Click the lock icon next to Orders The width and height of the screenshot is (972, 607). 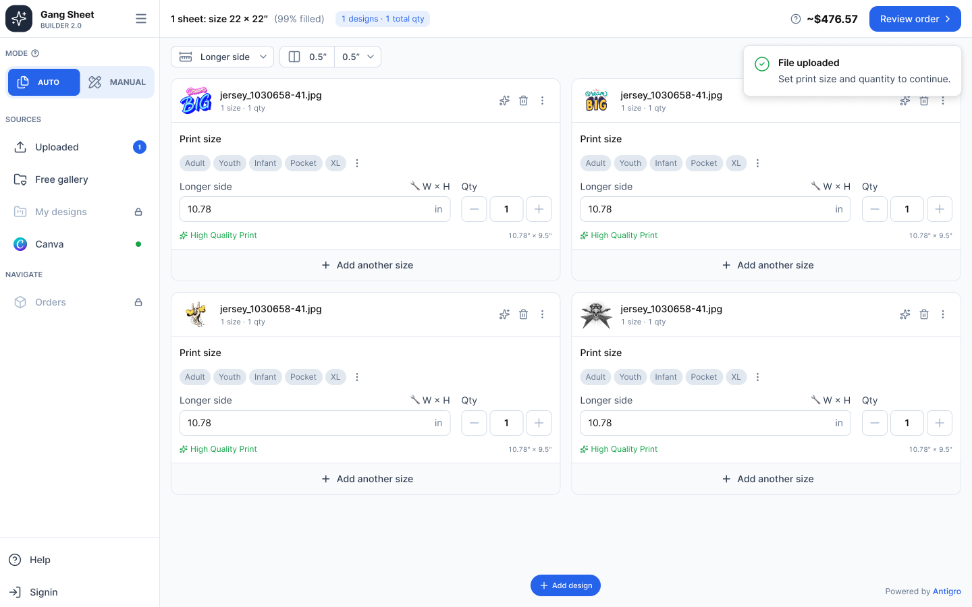coord(138,302)
